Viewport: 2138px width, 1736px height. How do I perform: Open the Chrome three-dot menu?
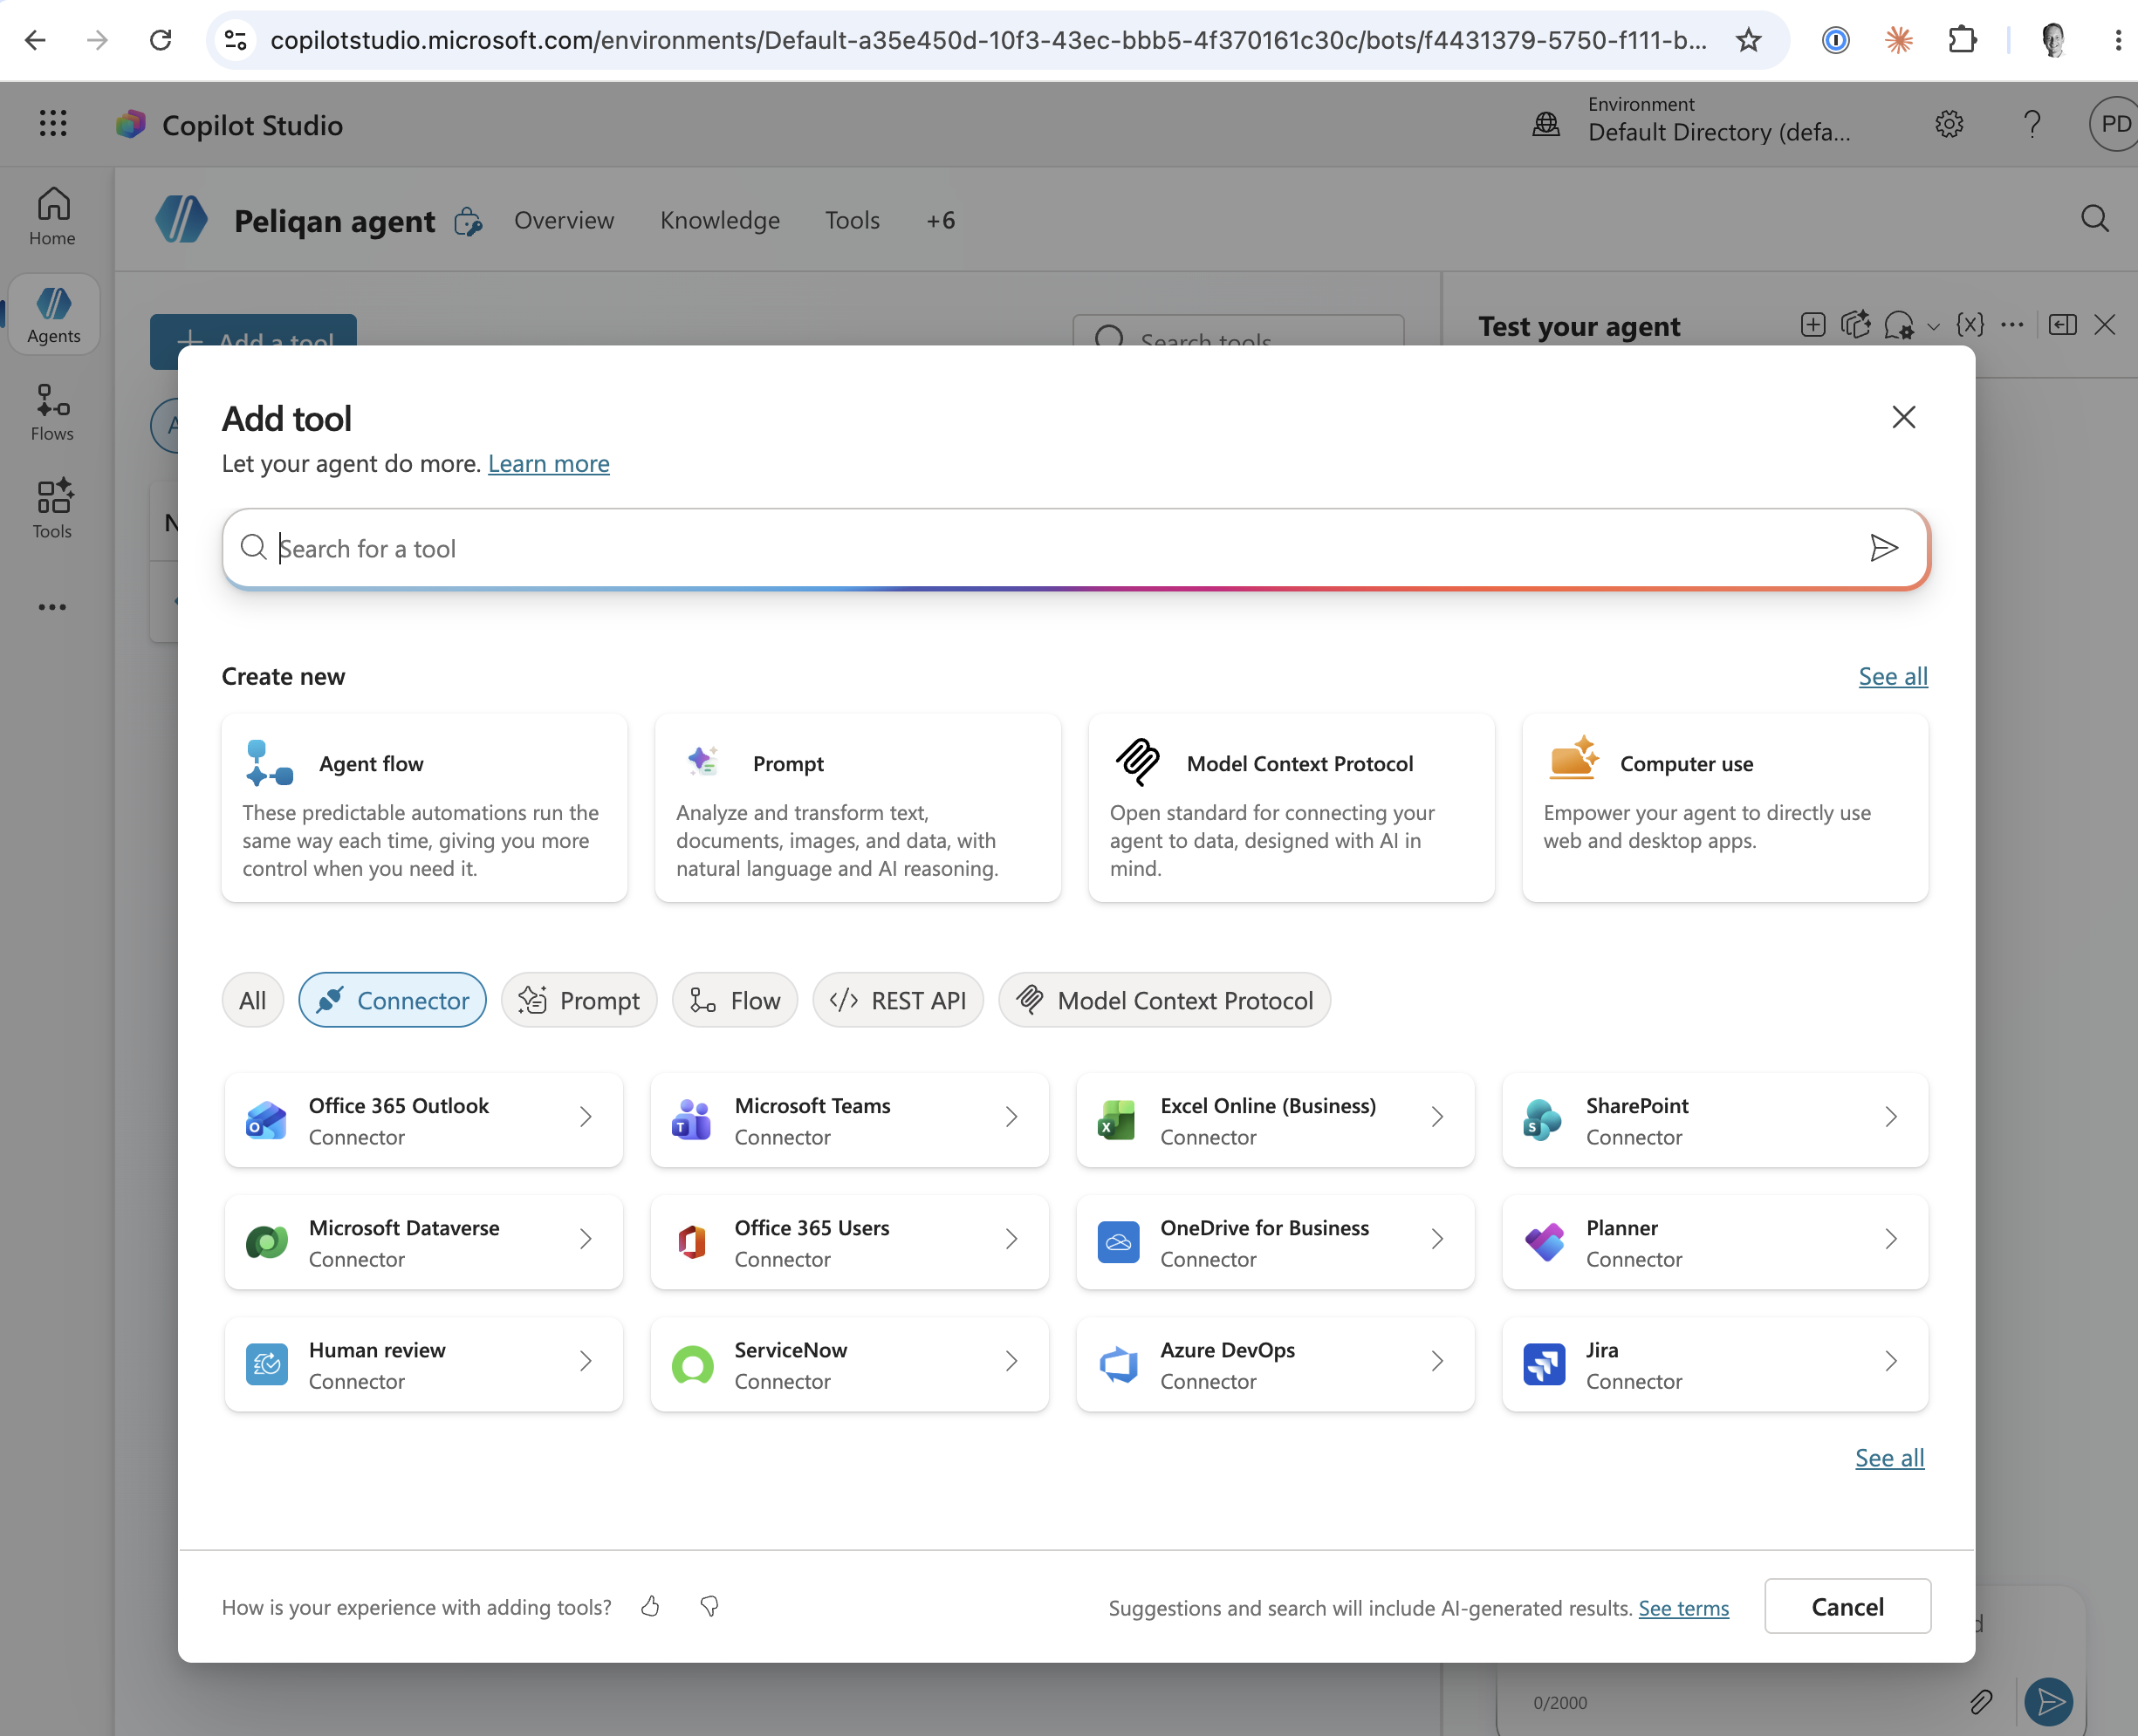pyautogui.click(x=2117, y=40)
